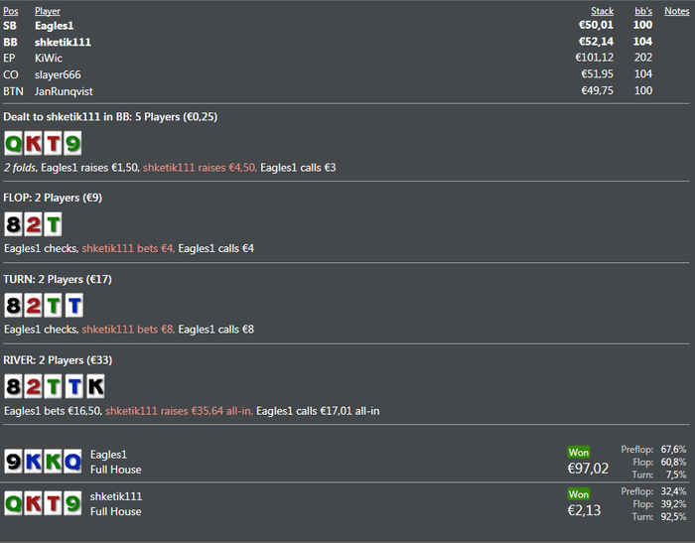Click the green T card on the flop

(x=53, y=223)
